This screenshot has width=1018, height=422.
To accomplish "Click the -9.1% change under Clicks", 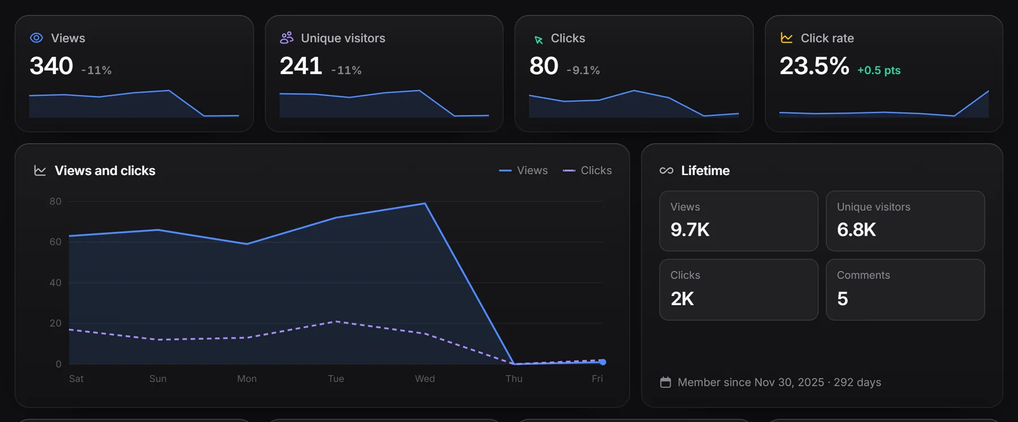I will pyautogui.click(x=583, y=71).
